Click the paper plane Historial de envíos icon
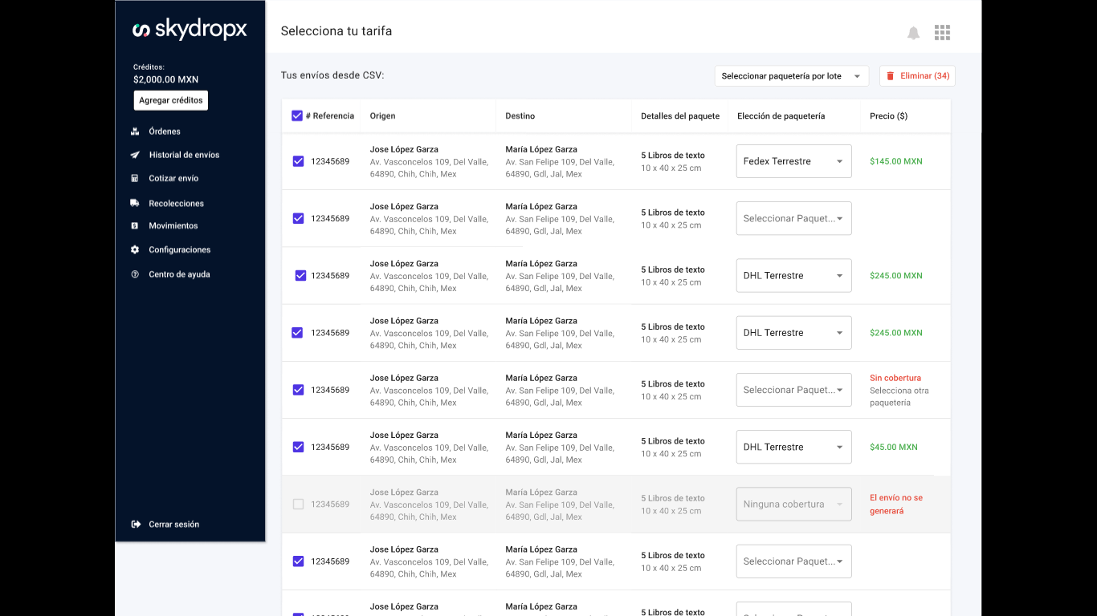Image resolution: width=1097 pixels, height=616 pixels. (135, 155)
